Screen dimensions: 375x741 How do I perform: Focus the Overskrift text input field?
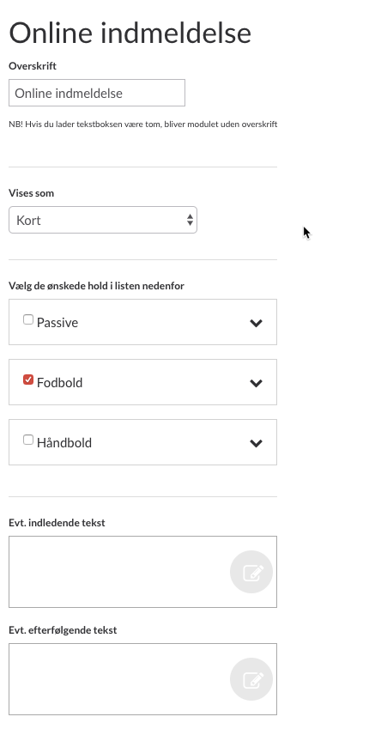(x=97, y=93)
